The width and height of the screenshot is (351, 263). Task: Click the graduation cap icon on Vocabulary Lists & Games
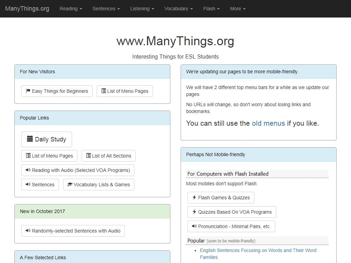pos(70,184)
